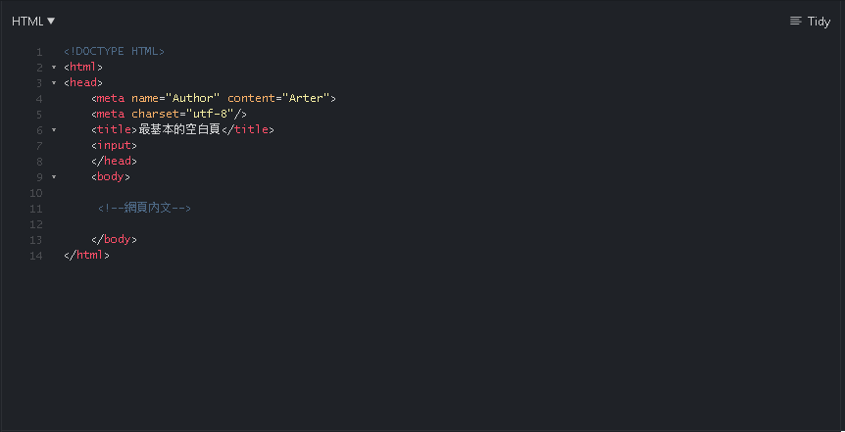845x432 pixels.
Task: Place cursor in DOCTYPE HTML declaration
Action: [x=115, y=52]
